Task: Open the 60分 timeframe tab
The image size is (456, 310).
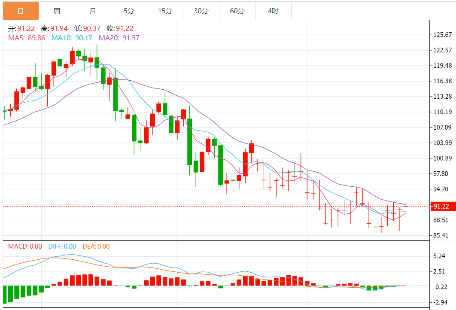Action: pos(237,11)
